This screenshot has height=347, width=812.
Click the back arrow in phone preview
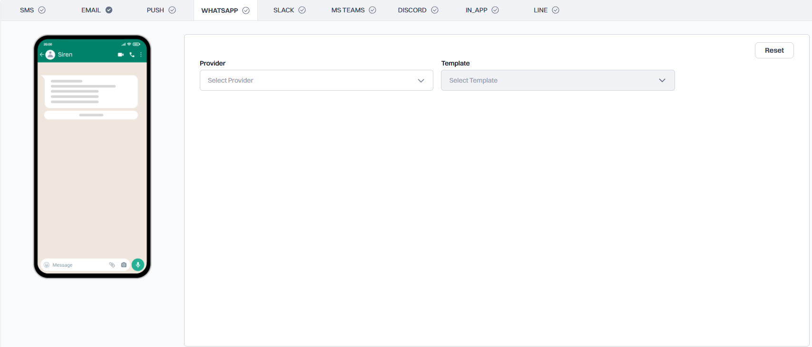click(x=42, y=55)
